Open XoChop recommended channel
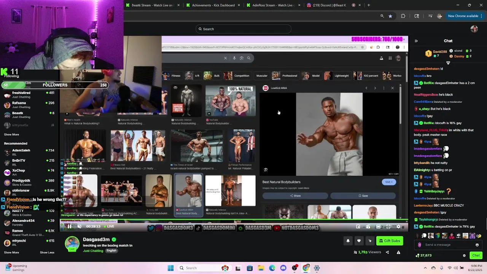The width and height of the screenshot is (487, 274). click(29, 172)
